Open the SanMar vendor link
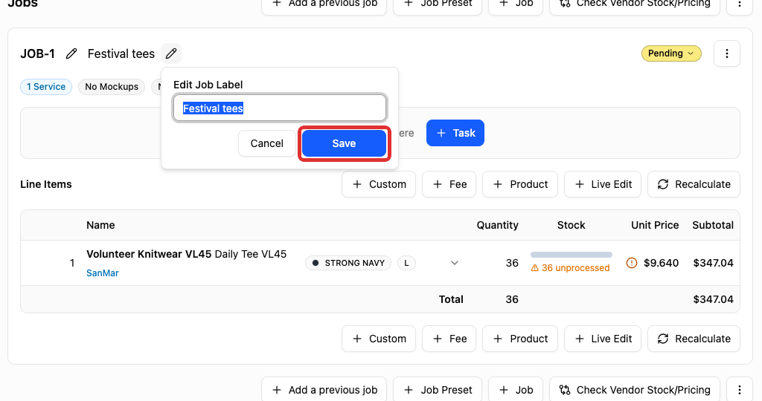This screenshot has width=762, height=401. pyautogui.click(x=103, y=273)
